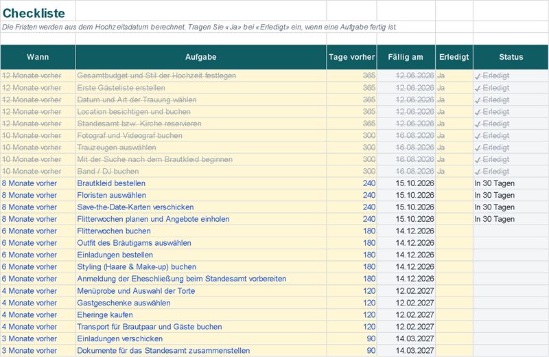The height and width of the screenshot is (357, 549).
Task: Select the Ja cell for Band / DJ buchen
Action: pyautogui.click(x=454, y=172)
